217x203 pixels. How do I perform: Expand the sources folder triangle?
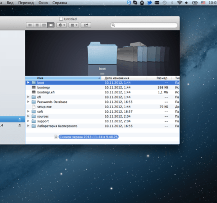click(x=28, y=116)
